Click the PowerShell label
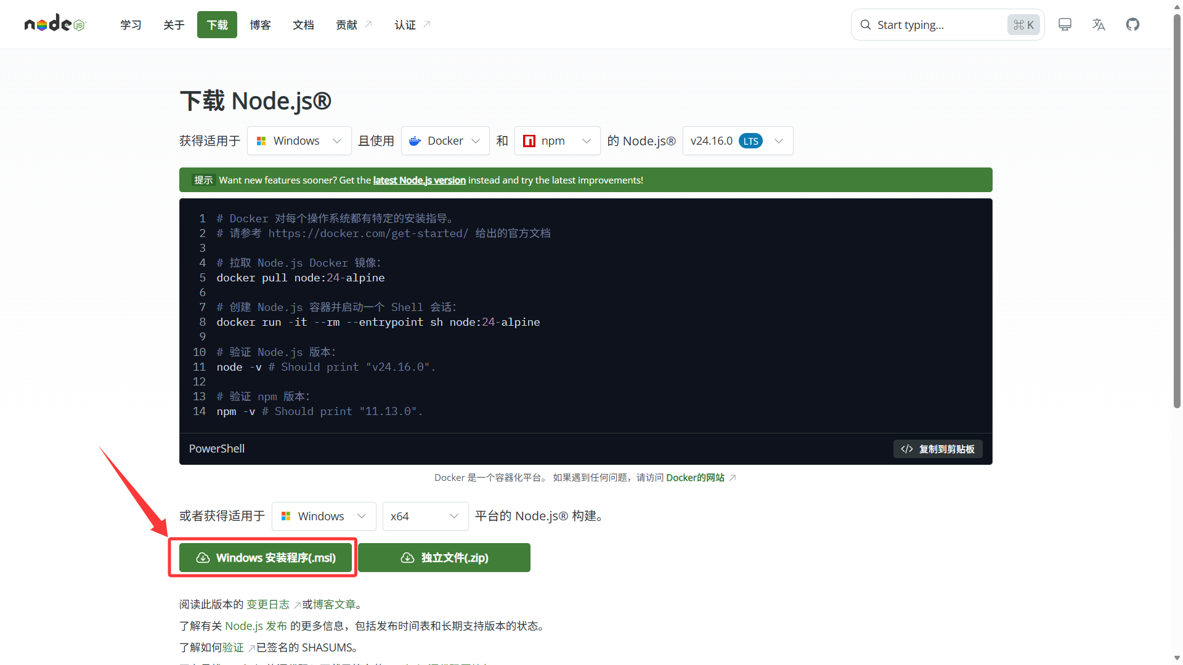Screen dimensions: 1183x665 tap(217, 449)
